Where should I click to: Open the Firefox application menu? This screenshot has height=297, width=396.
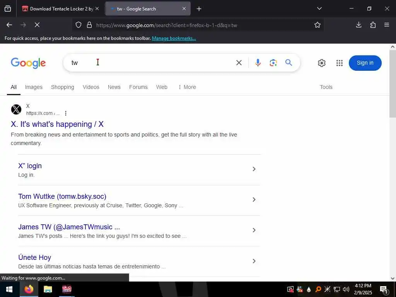point(387,25)
